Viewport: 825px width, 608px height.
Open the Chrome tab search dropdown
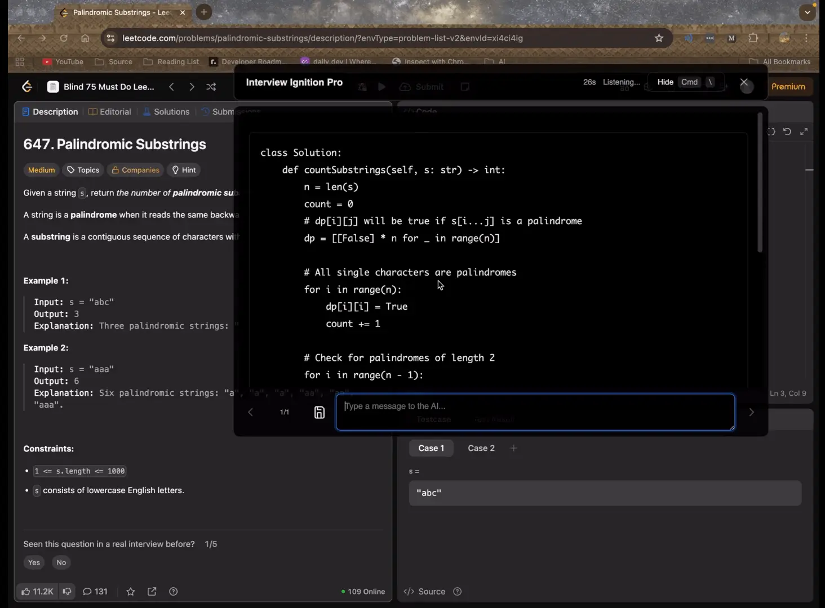click(x=808, y=12)
